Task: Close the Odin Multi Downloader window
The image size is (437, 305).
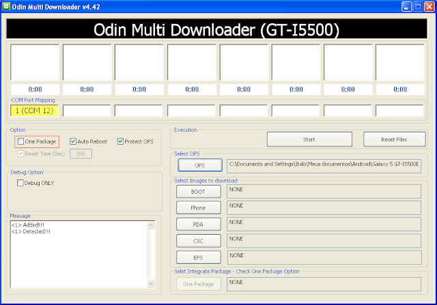Action: tap(429, 6)
